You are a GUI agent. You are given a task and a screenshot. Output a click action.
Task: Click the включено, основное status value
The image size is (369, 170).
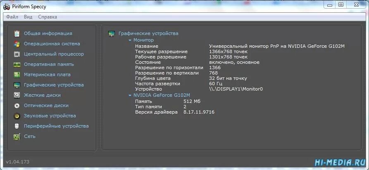tap(234, 63)
